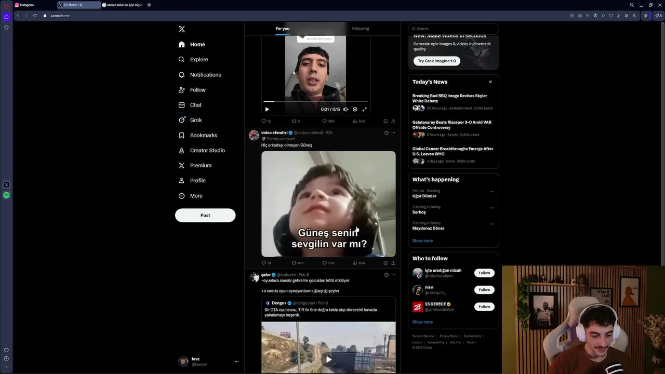Open account menu dots next to fevz

tap(236, 362)
